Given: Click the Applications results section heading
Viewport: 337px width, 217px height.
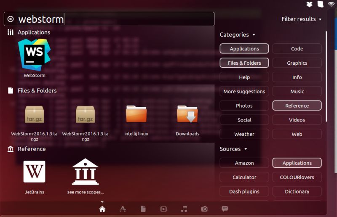Looking at the screenshot, I should [x=34, y=32].
